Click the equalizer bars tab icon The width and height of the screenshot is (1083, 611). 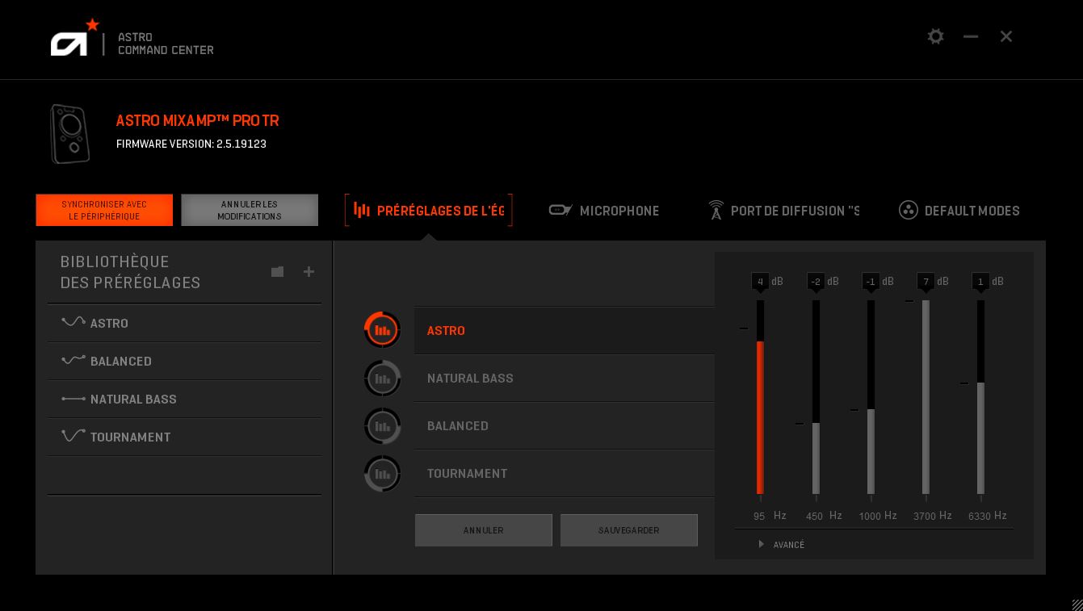(x=362, y=210)
